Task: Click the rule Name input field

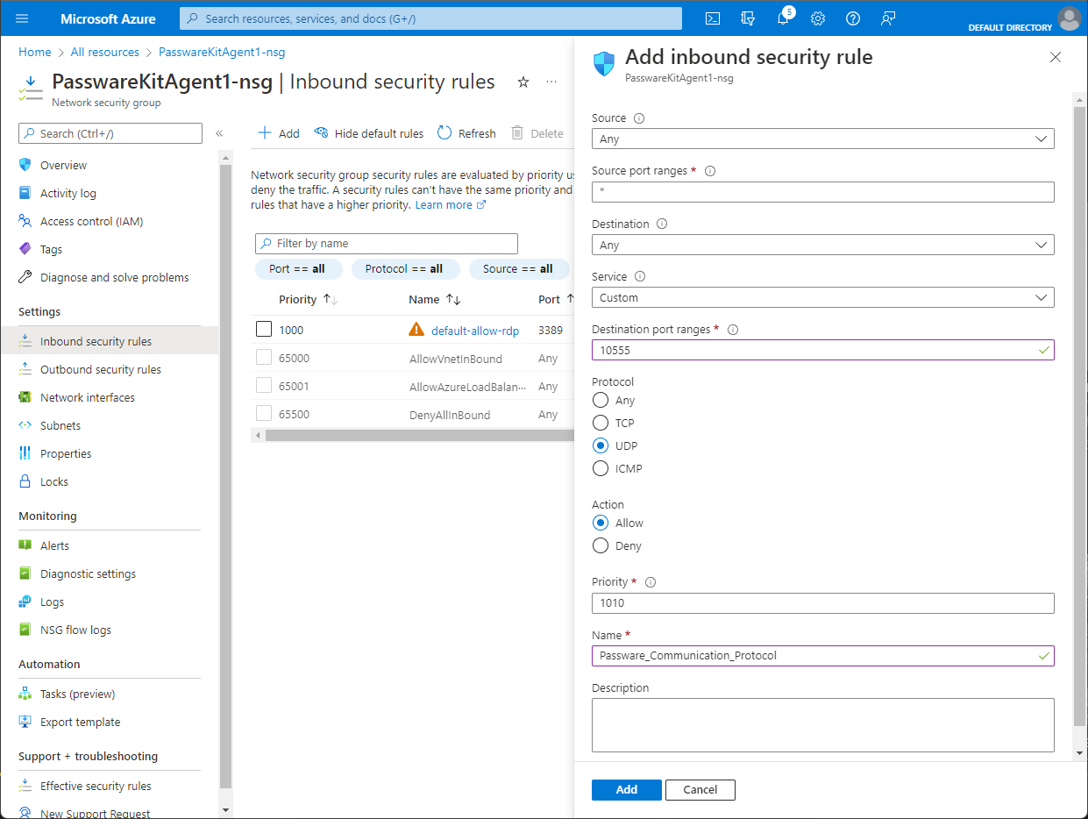Action: (x=823, y=656)
